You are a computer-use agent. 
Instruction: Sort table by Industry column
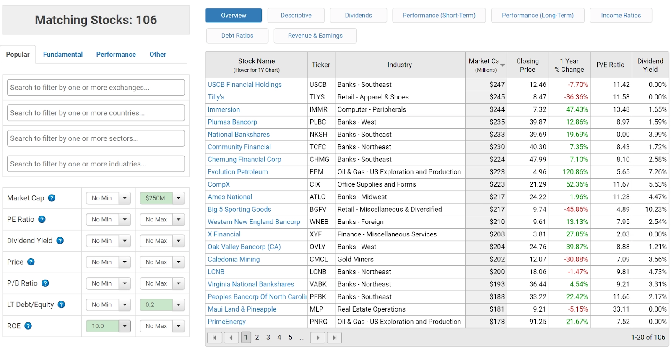(400, 65)
